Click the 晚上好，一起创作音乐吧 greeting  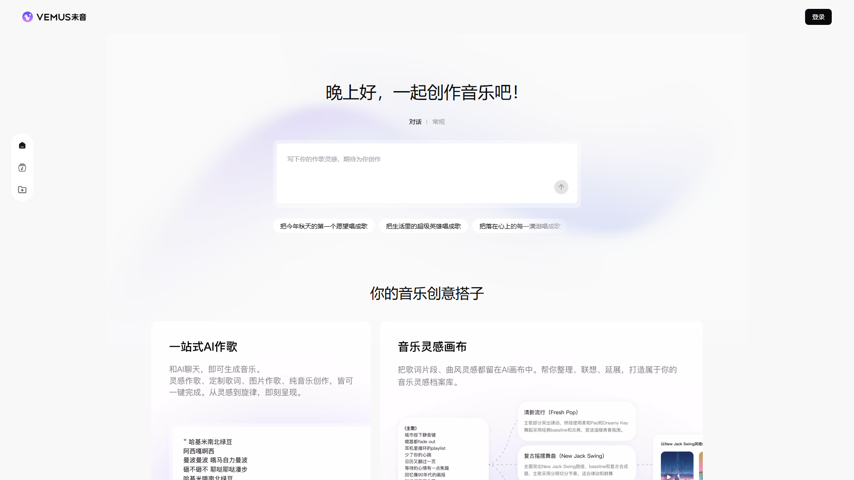pos(422,92)
